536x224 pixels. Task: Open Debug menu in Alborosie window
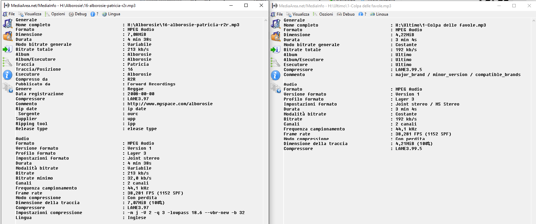tap(78, 14)
